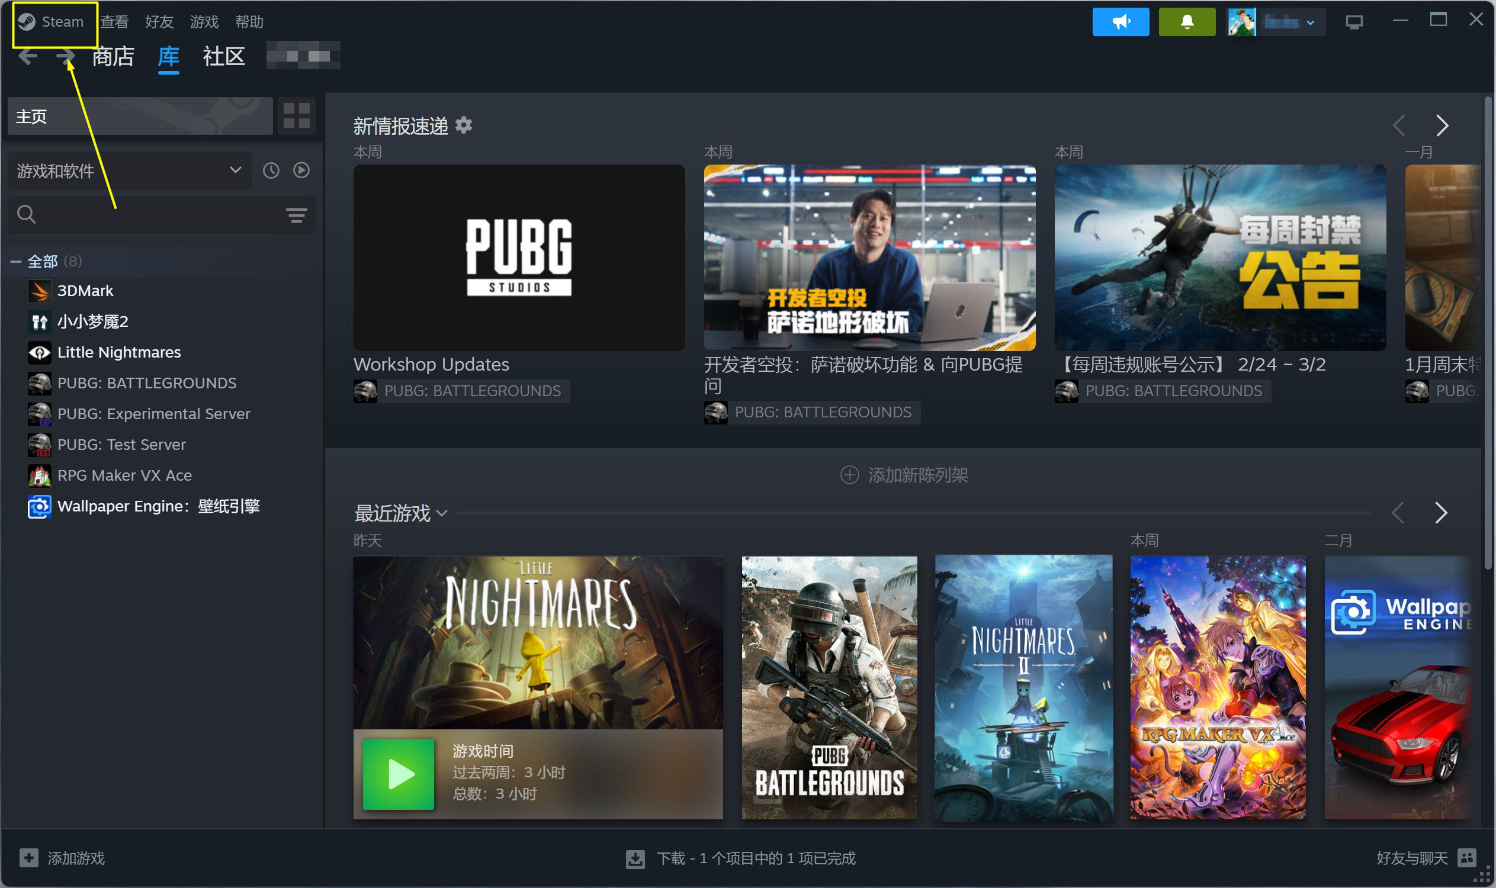Open the 每周封禁公告 news thumbnail
This screenshot has width=1496, height=888.
click(1221, 258)
